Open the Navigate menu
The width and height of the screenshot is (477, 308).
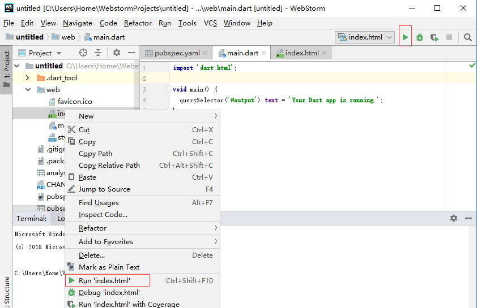point(78,23)
